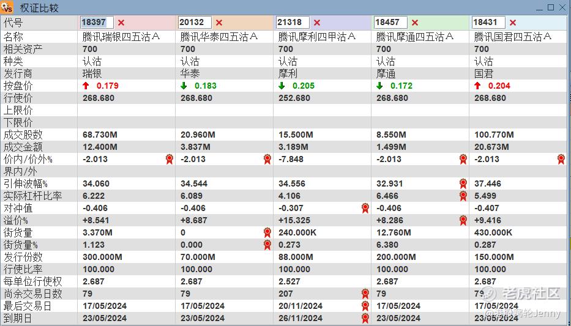Click the strike price 252.680
The height and width of the screenshot is (326, 571).
[x=294, y=98]
